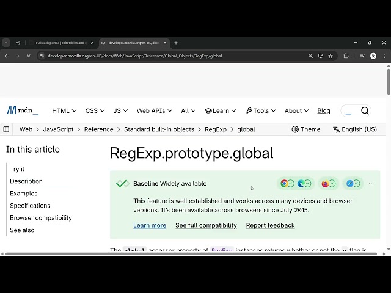This screenshot has width=391, height=293.
Task: Open the Theme switcher
Action: click(x=306, y=129)
